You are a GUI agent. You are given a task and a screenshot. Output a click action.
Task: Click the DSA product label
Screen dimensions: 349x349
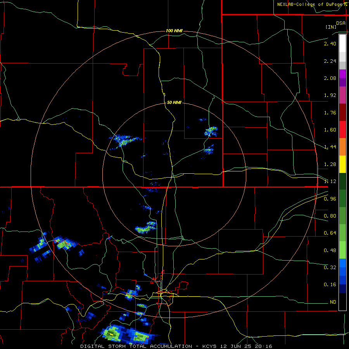click(x=341, y=23)
